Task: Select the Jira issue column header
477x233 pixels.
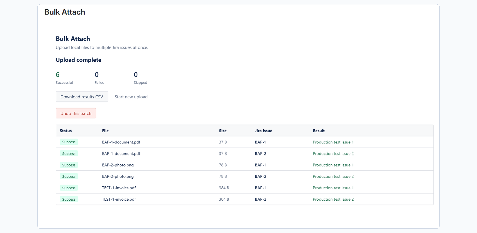Action: (263, 131)
